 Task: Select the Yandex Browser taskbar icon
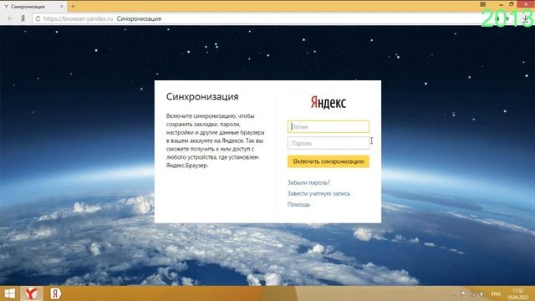32,293
